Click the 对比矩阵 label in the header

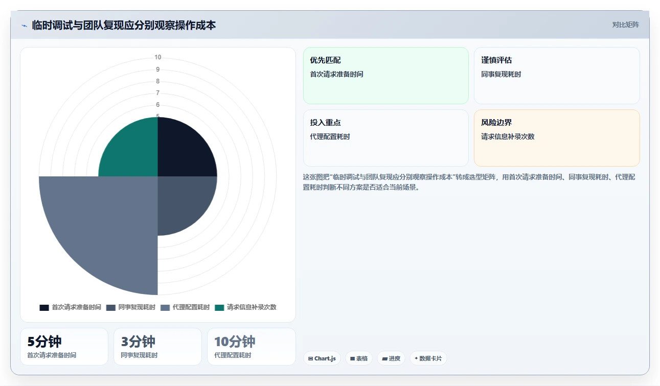tap(626, 25)
